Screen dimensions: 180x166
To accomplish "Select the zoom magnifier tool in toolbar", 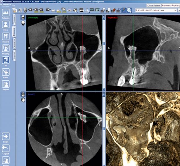I will point(129,10).
